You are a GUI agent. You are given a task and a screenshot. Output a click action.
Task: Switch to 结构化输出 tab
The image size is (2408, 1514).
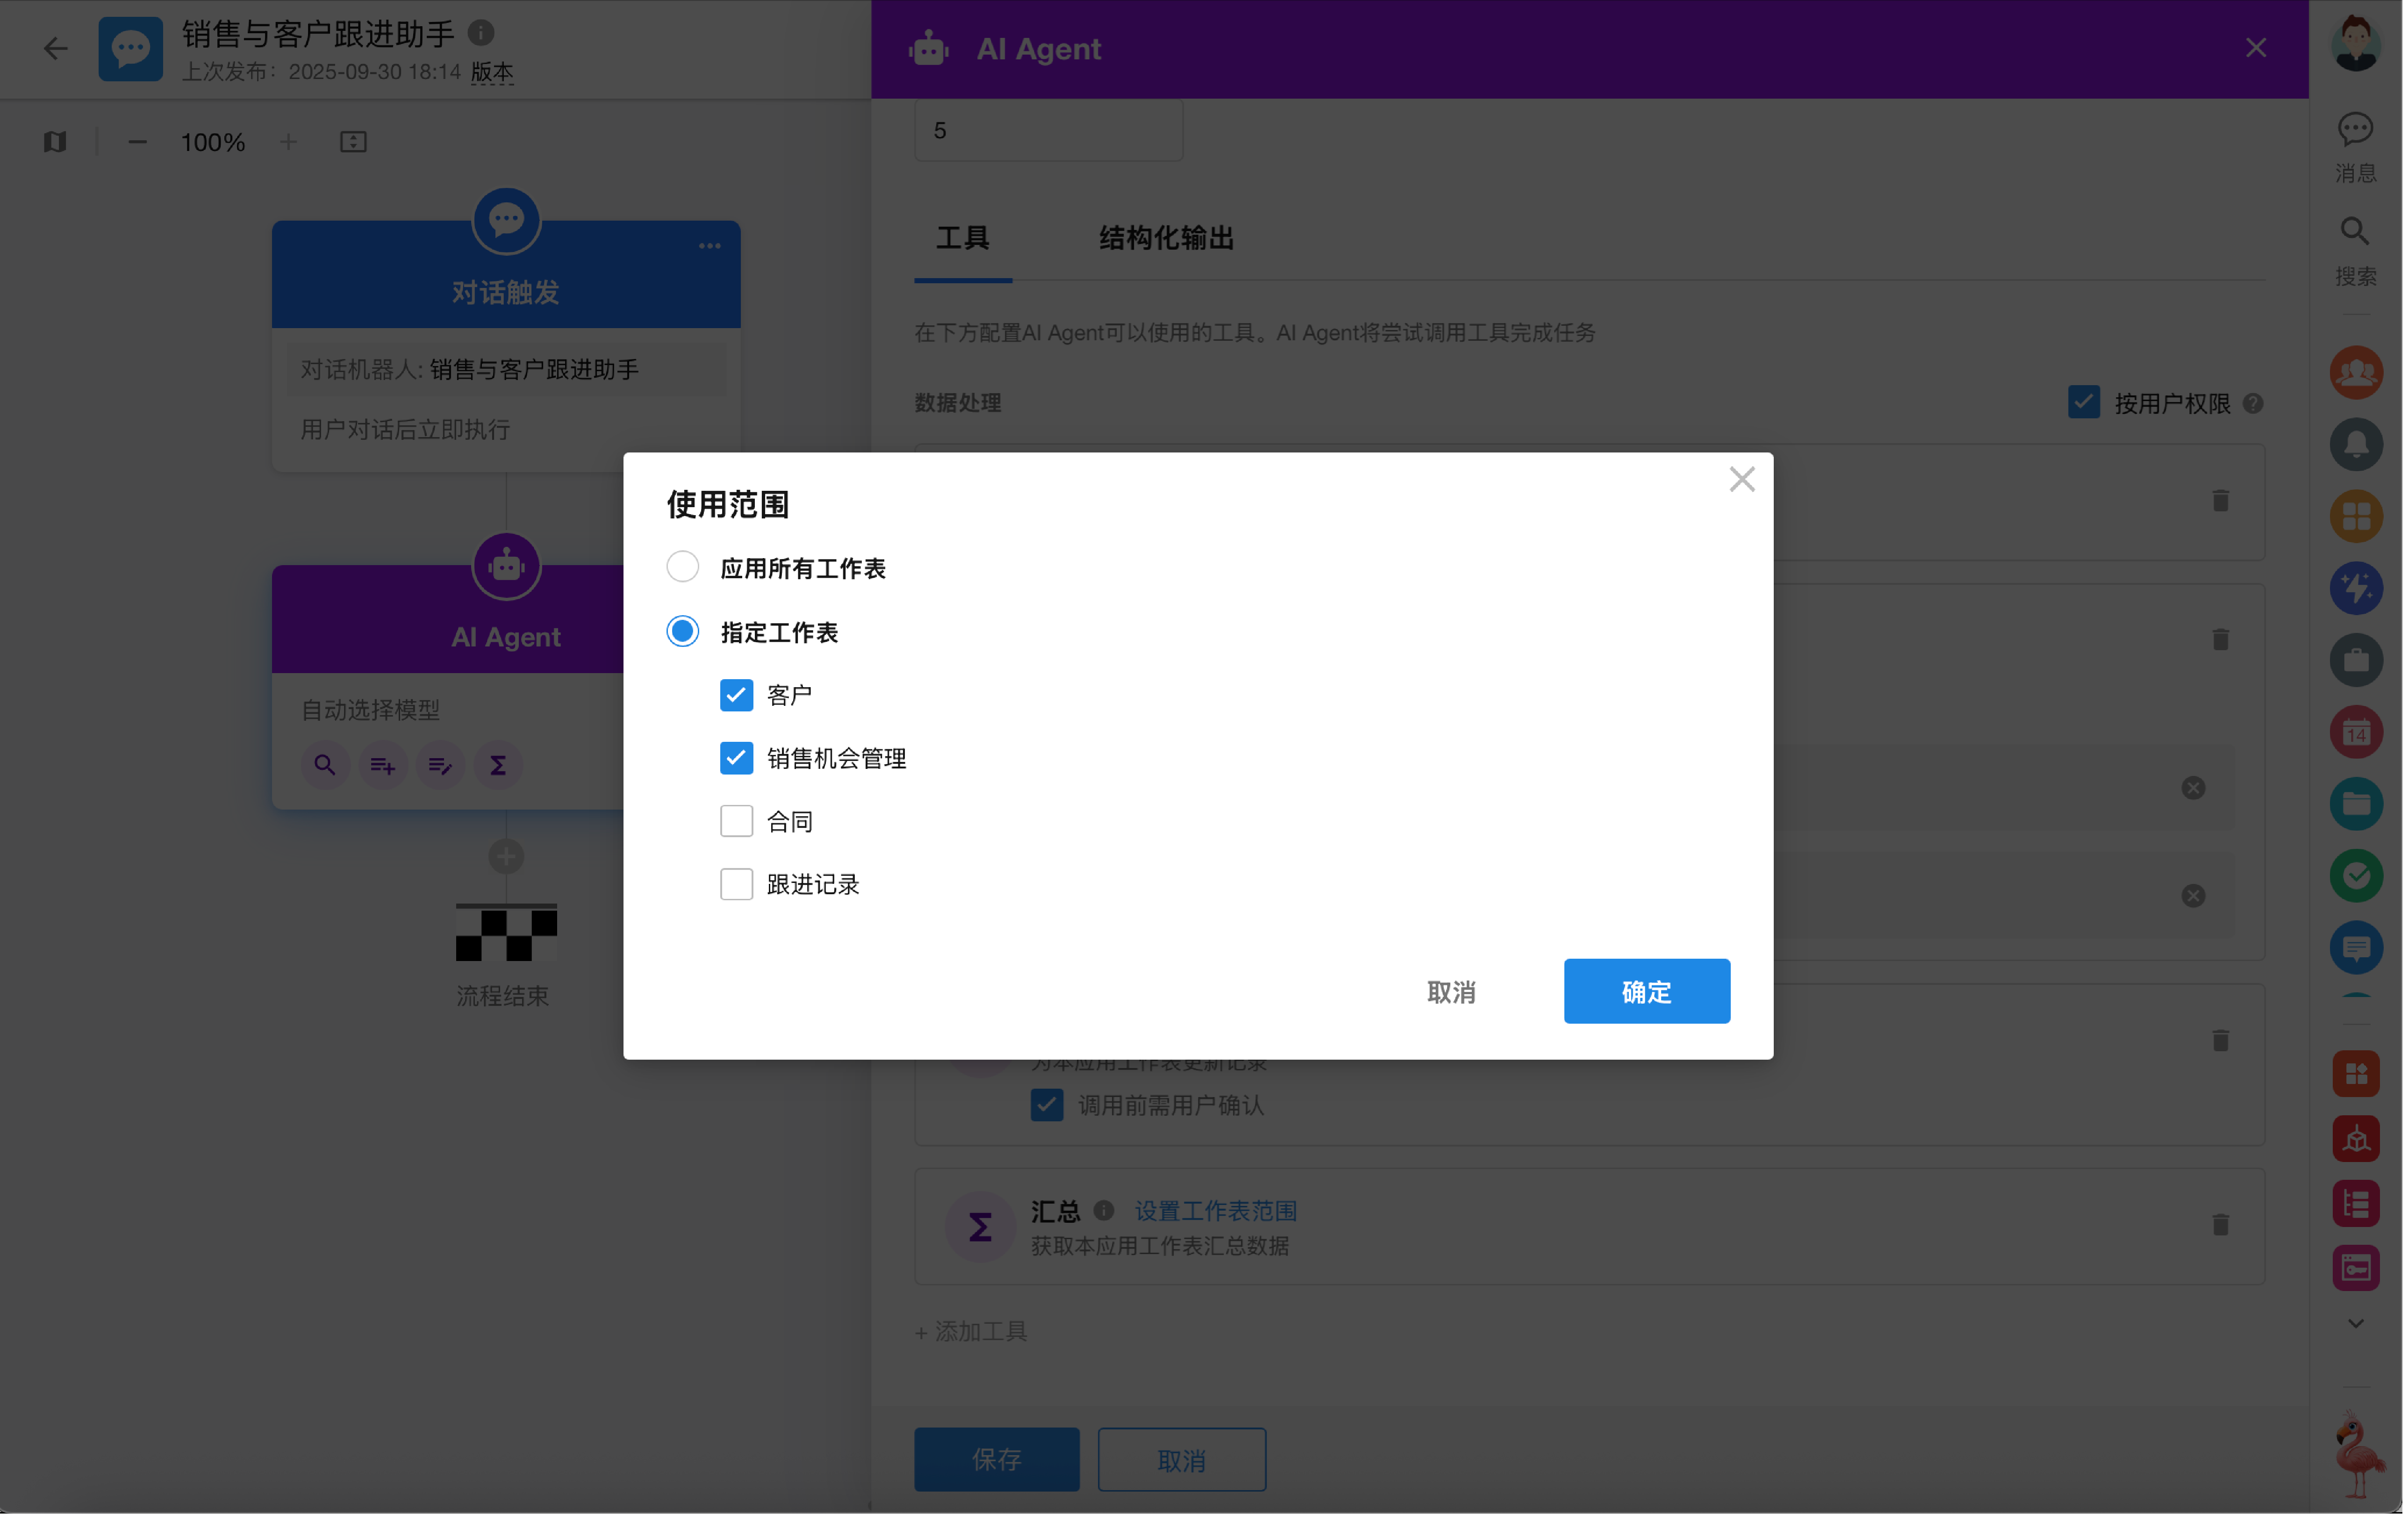1166,238
